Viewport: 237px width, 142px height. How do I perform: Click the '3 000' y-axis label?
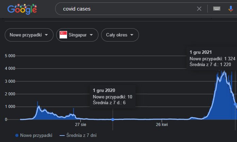(x=10, y=81)
